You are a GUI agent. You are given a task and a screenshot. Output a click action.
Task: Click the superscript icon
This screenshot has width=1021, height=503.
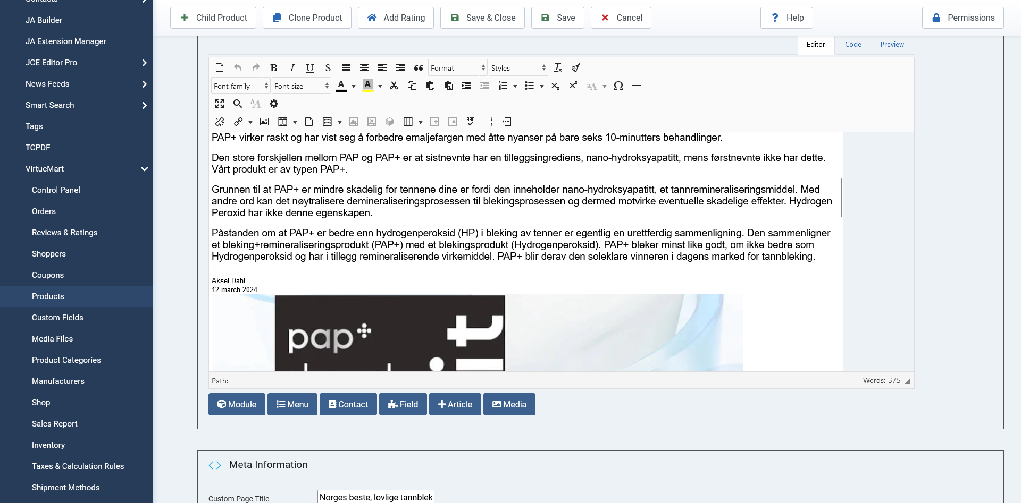573,86
